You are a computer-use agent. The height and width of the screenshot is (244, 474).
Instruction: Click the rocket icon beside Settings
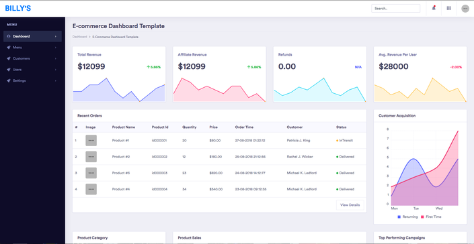(x=9, y=80)
